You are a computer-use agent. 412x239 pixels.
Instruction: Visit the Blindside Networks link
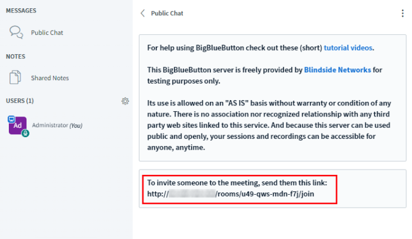point(337,69)
